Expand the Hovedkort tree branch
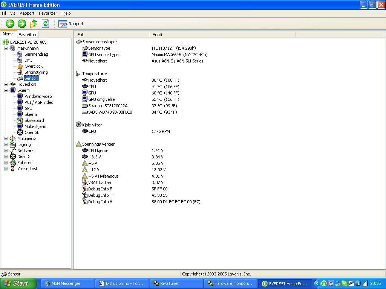The image size is (386, 289). pyautogui.click(x=6, y=84)
